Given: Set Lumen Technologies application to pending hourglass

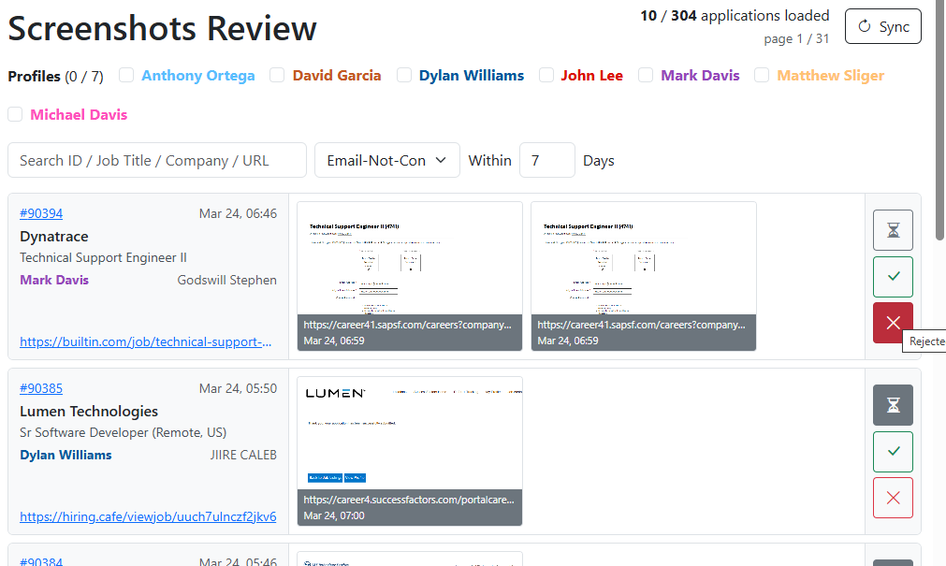Looking at the screenshot, I should 893,405.
